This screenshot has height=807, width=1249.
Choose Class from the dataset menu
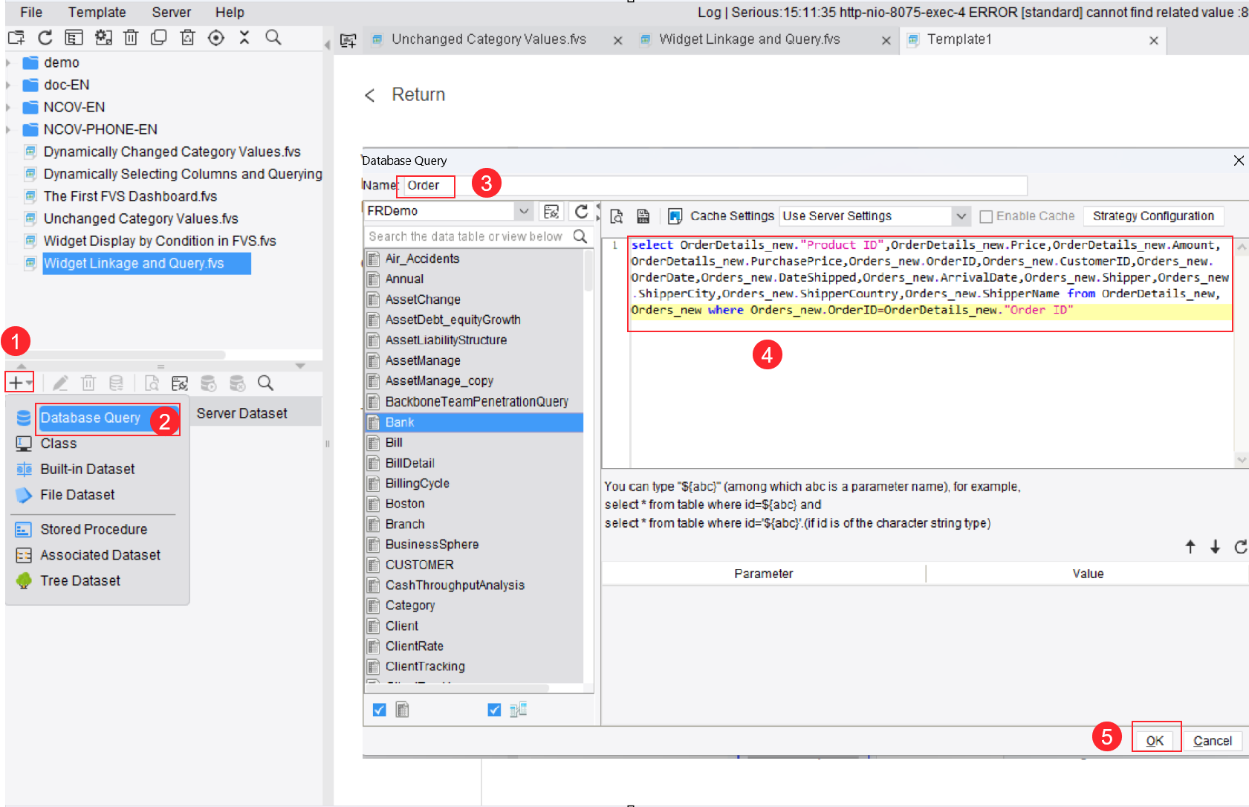(58, 444)
